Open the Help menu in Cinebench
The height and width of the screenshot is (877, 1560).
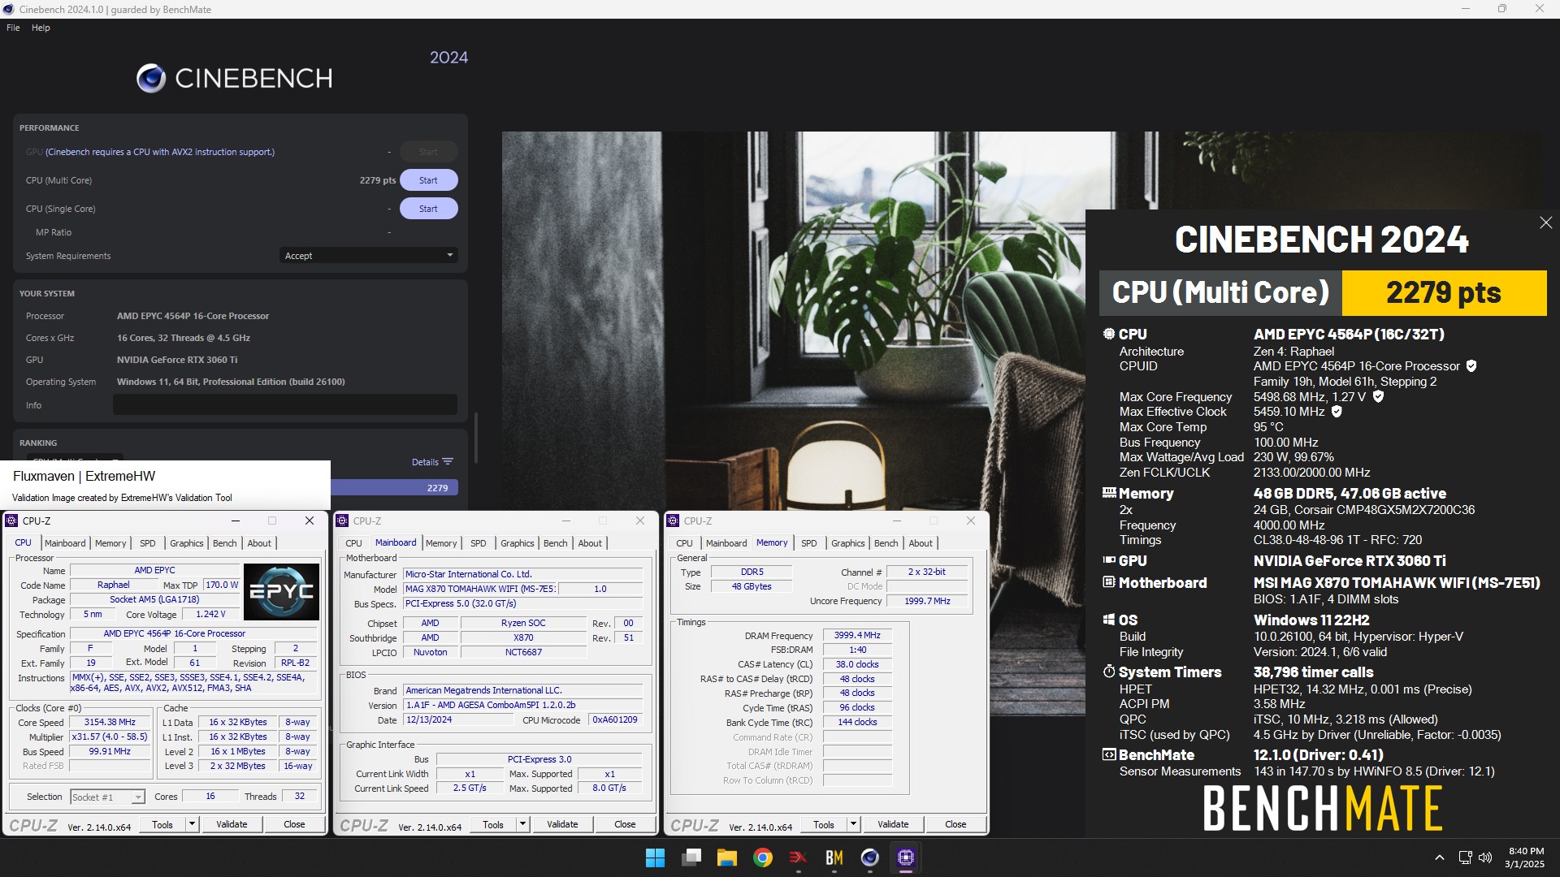click(41, 28)
